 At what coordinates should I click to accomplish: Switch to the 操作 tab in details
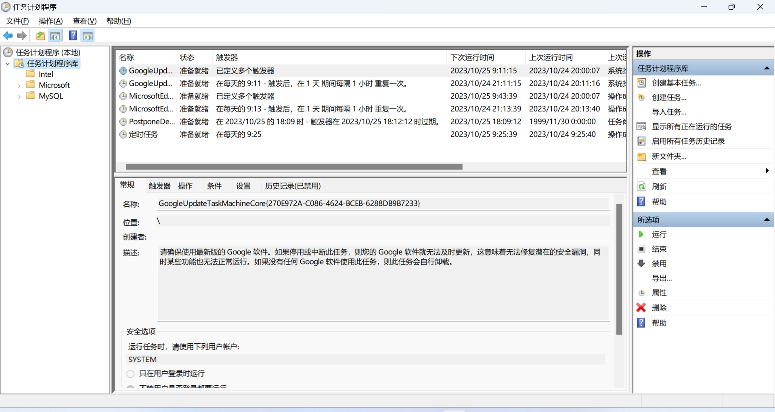(185, 186)
